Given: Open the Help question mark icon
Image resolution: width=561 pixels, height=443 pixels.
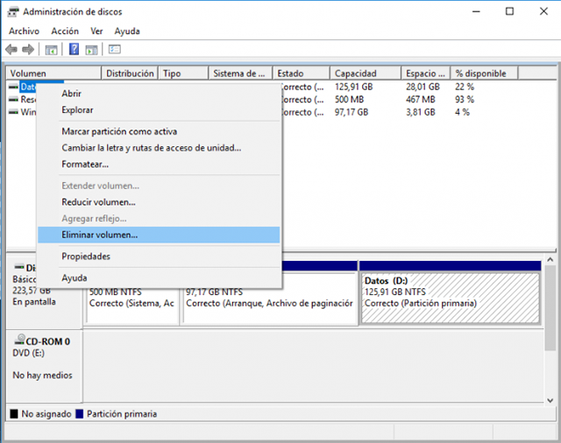Looking at the screenshot, I should tap(74, 49).
